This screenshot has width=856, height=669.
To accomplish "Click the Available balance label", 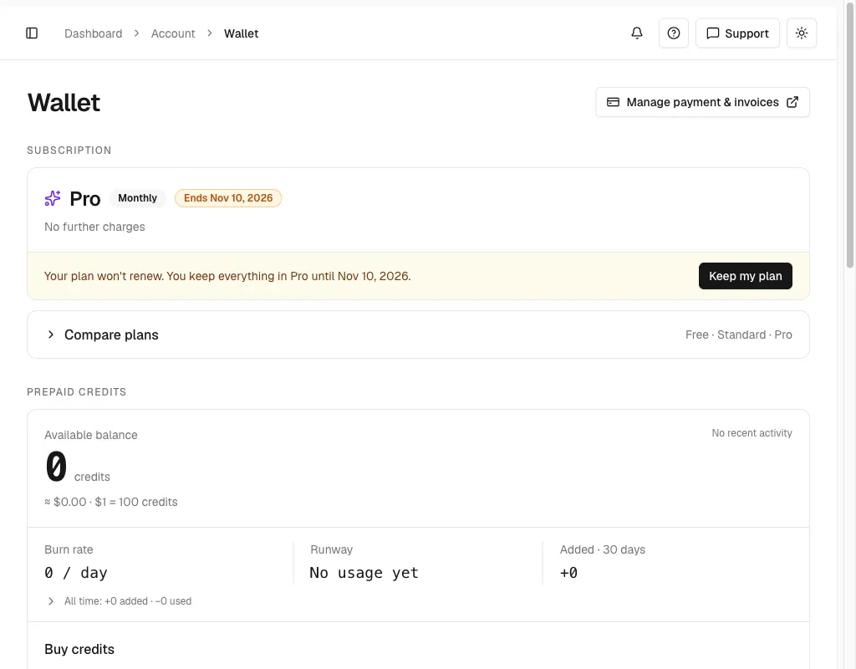I will point(90,435).
